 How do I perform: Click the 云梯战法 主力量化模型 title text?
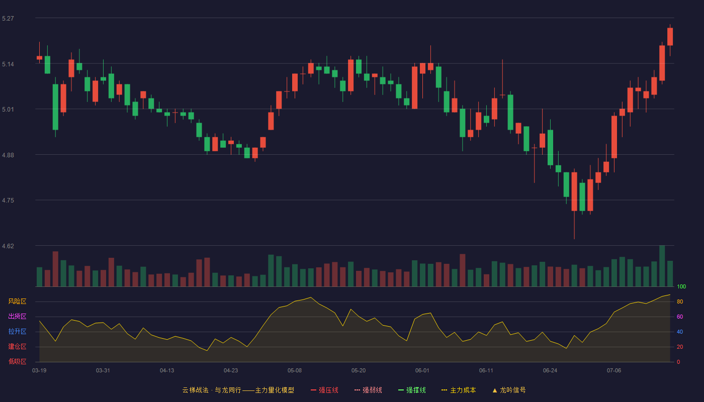point(238,390)
